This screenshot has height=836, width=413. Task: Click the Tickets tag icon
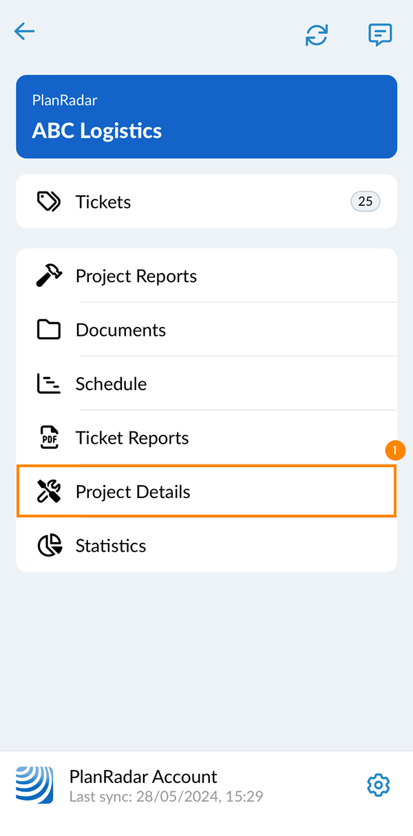pyautogui.click(x=48, y=202)
